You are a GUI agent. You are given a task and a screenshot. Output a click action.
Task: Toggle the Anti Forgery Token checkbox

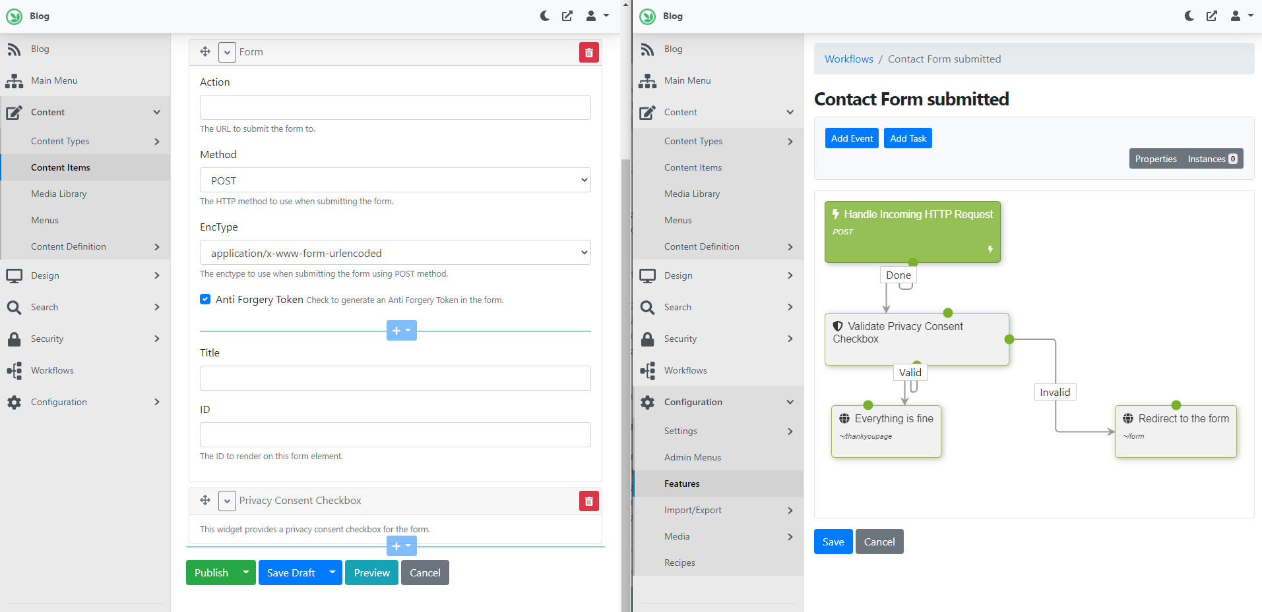[x=205, y=299]
